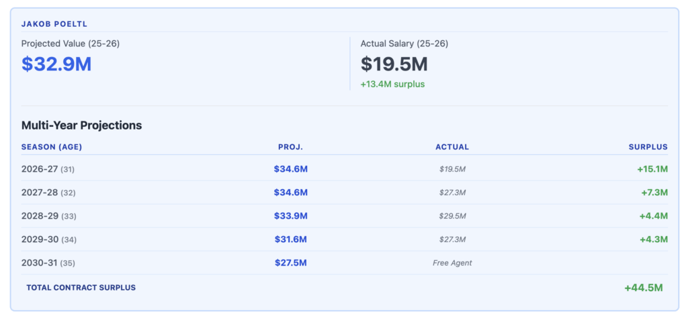
Task: Click the +44.5M total surplus value
Action: click(x=643, y=288)
